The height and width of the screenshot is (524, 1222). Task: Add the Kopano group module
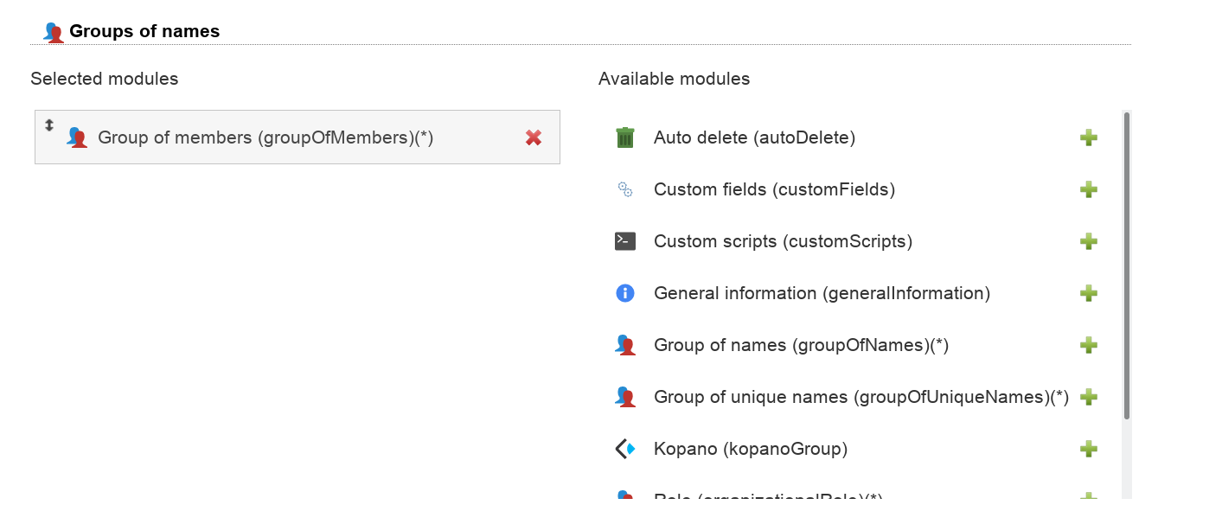pyautogui.click(x=1089, y=449)
